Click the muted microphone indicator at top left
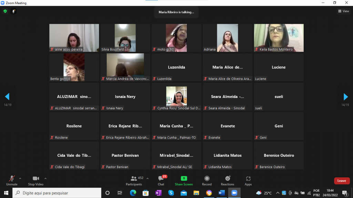The width and height of the screenshot is (353, 198). pyautogui.click(x=14, y=11)
